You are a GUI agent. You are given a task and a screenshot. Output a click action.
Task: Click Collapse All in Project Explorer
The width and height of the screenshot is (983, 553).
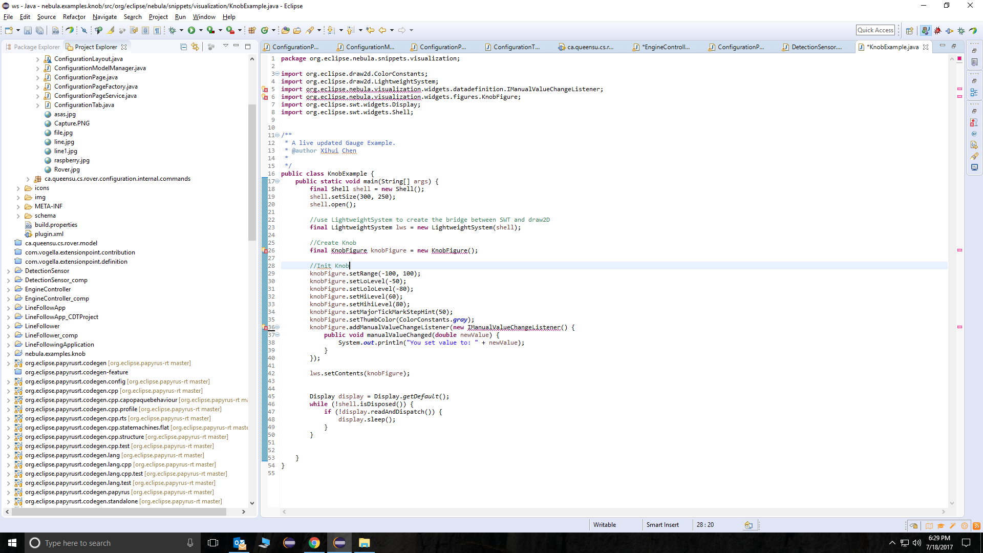(183, 47)
